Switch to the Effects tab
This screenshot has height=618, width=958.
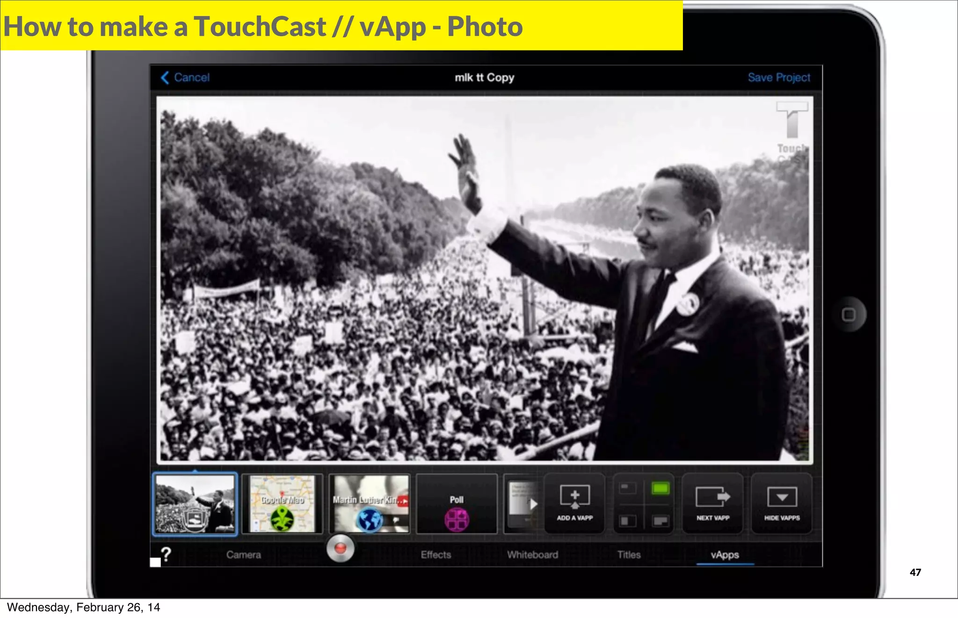(x=436, y=555)
